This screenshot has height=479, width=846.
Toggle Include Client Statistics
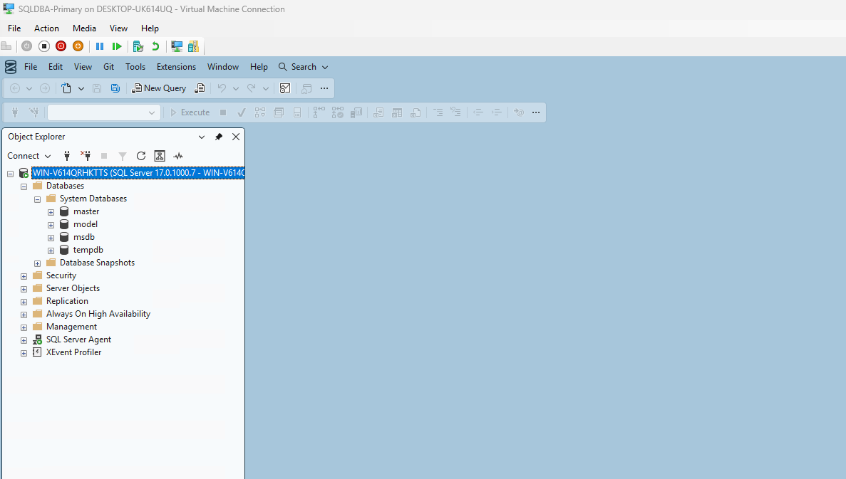click(356, 112)
